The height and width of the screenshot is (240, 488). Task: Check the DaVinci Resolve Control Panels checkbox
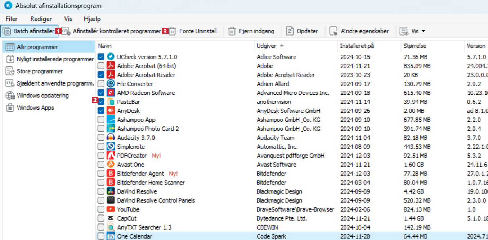pos(101,200)
